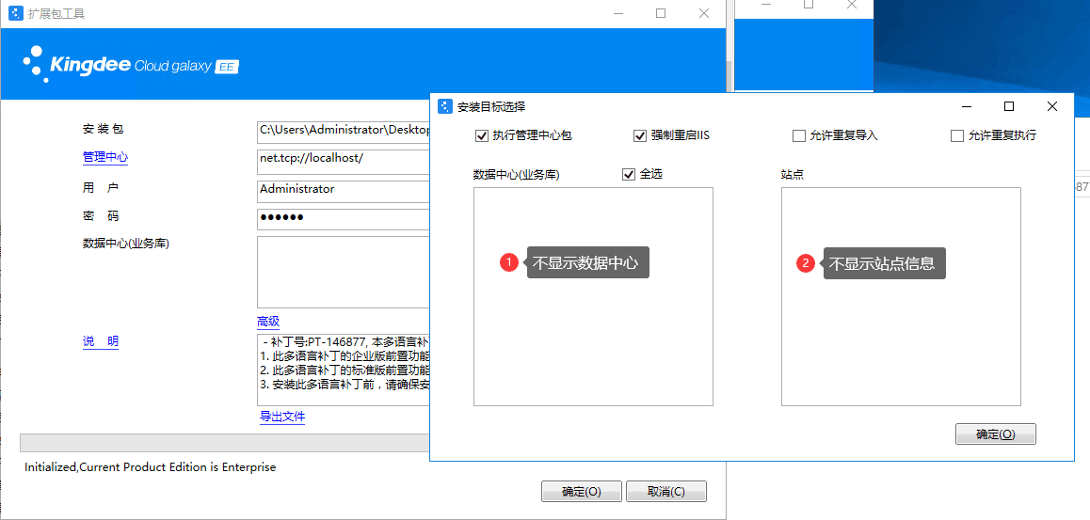Screen dimensions: 1090x520
Task: Focus the 密码 password field
Action: (343, 218)
